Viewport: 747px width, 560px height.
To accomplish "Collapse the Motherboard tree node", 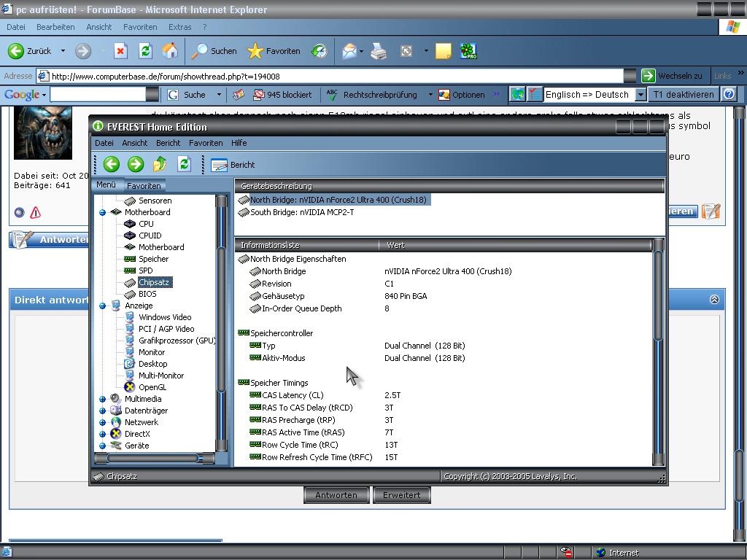I will click(x=102, y=212).
